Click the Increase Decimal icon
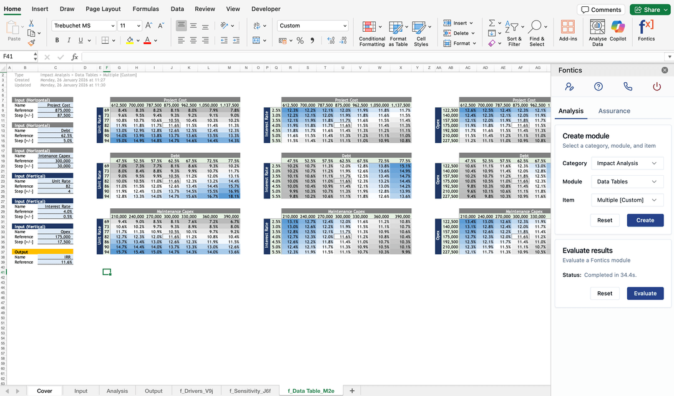This screenshot has height=396, width=674. pos(331,41)
